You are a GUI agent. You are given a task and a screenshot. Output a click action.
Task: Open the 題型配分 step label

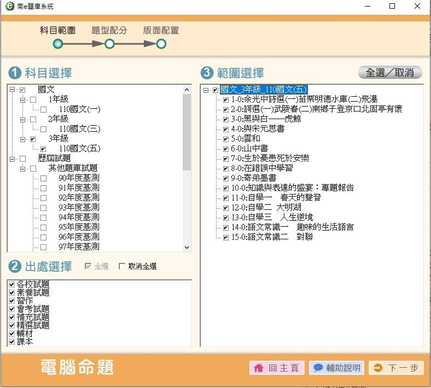[x=109, y=30]
